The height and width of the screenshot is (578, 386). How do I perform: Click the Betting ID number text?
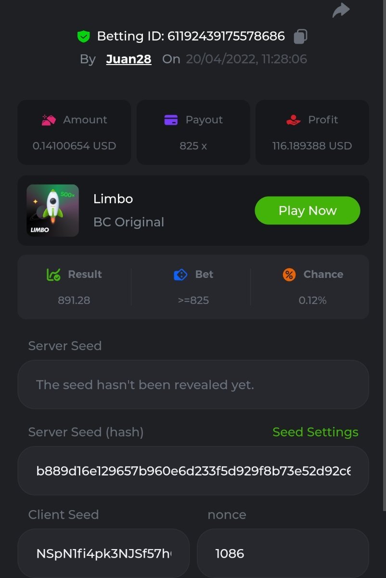click(226, 37)
